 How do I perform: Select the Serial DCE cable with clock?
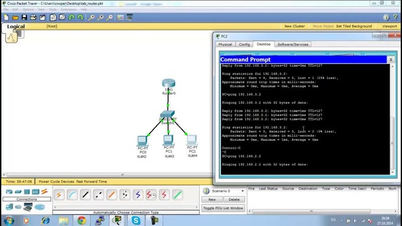point(151,195)
